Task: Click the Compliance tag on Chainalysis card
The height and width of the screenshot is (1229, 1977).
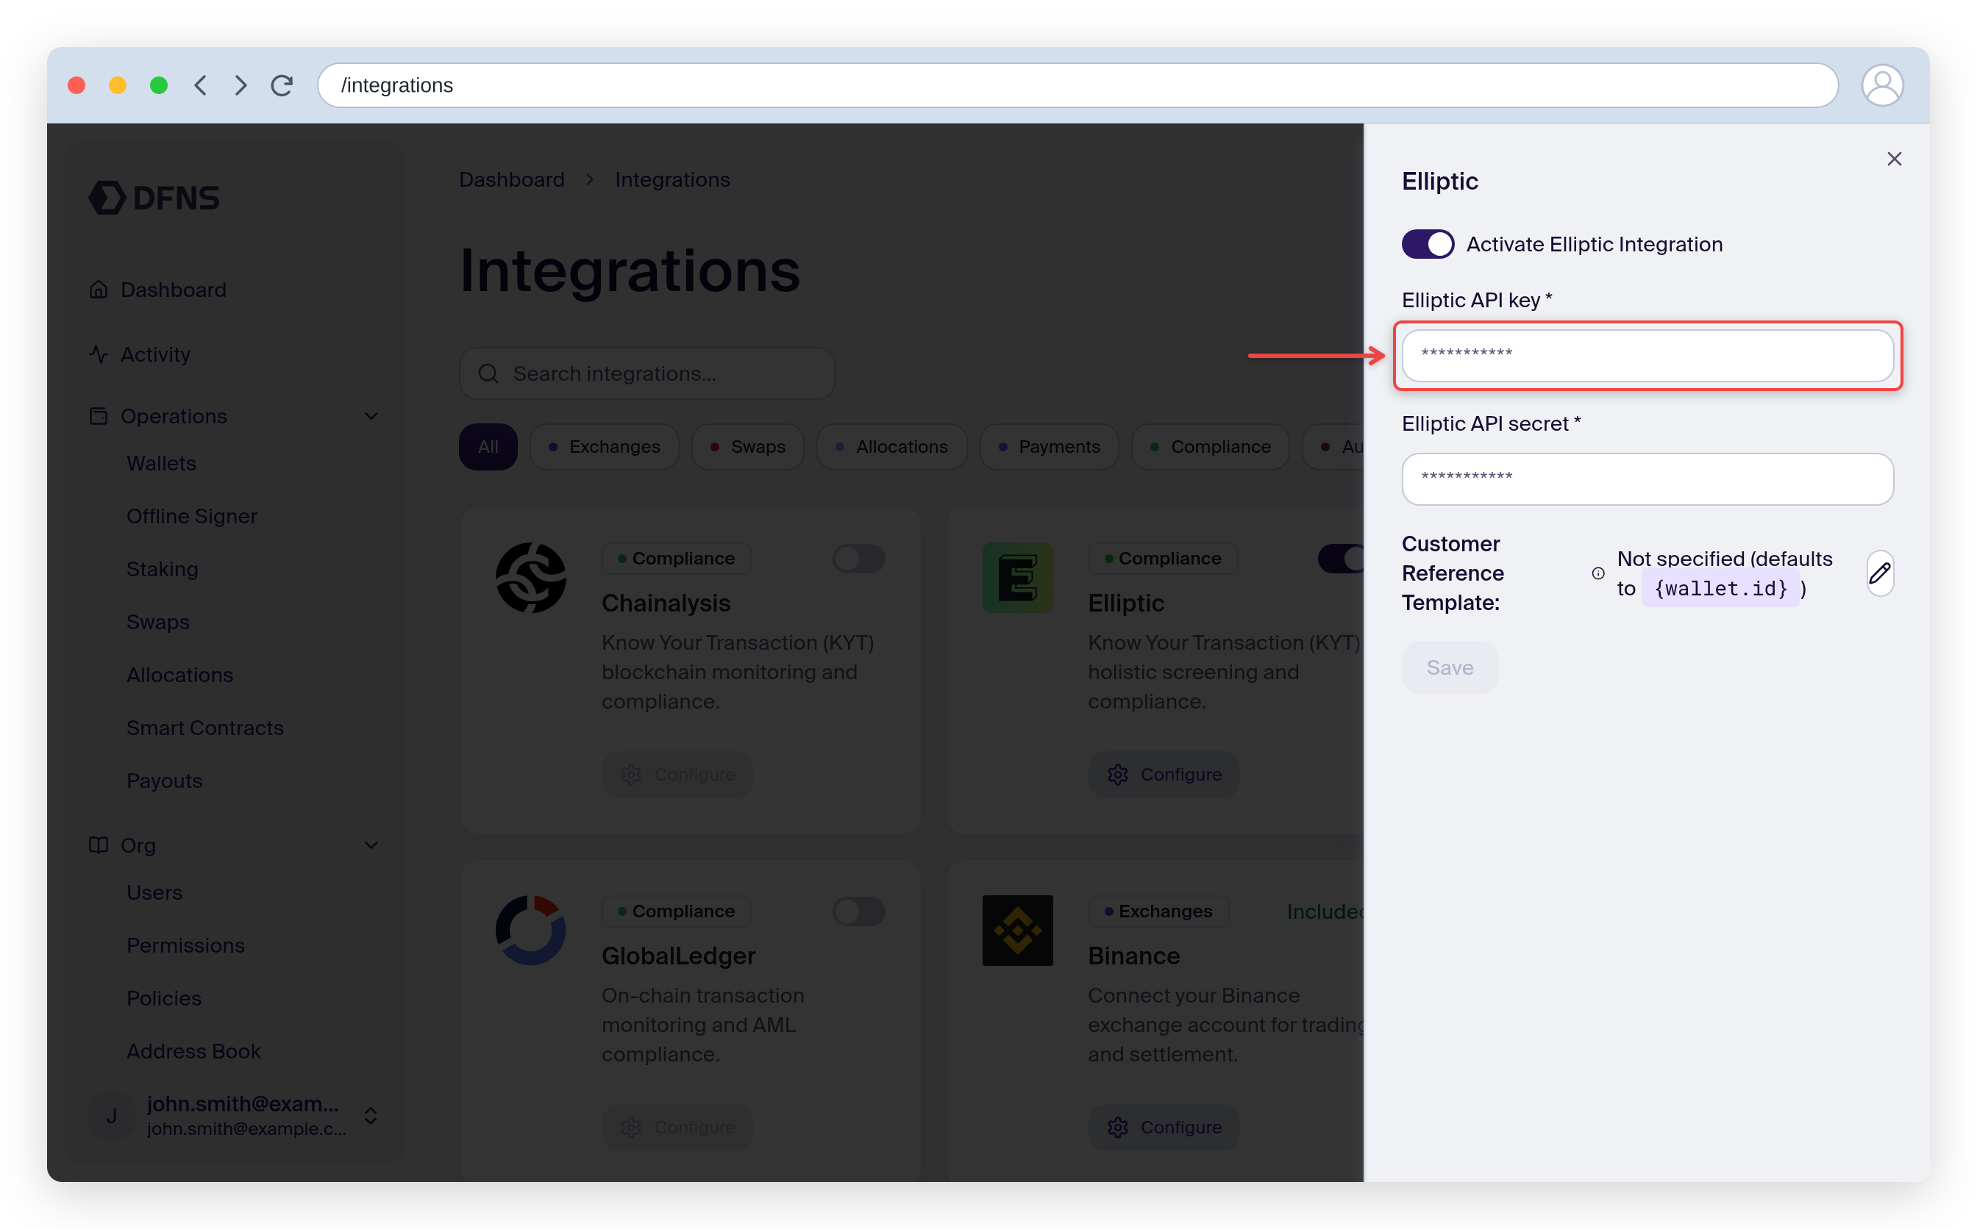Action: [x=676, y=559]
